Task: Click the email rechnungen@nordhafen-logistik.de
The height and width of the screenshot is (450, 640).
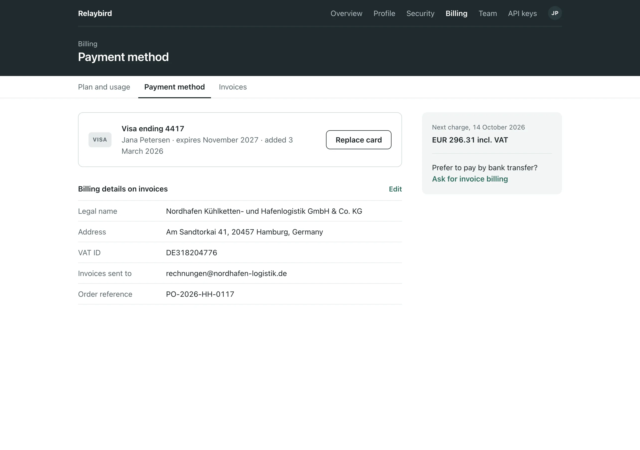Action: tap(226, 273)
